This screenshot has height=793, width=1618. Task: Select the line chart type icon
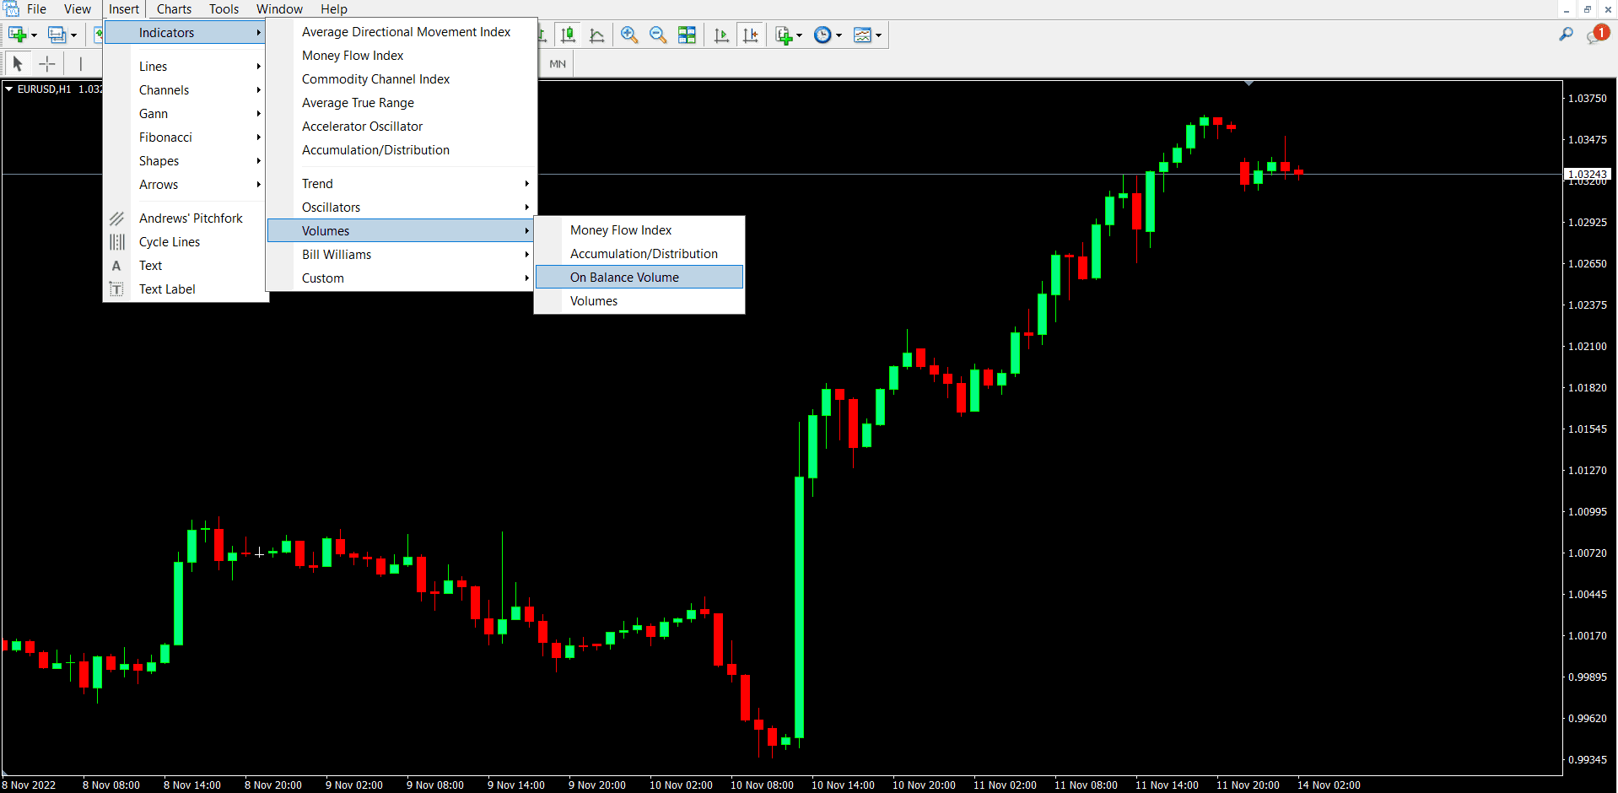[596, 35]
